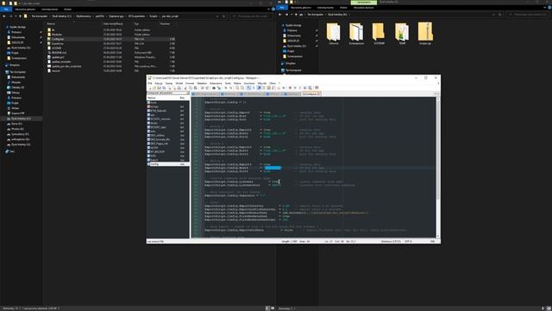Click Replace icon in Notepad++ toolbar
The image size is (552, 311).
tap(218, 88)
